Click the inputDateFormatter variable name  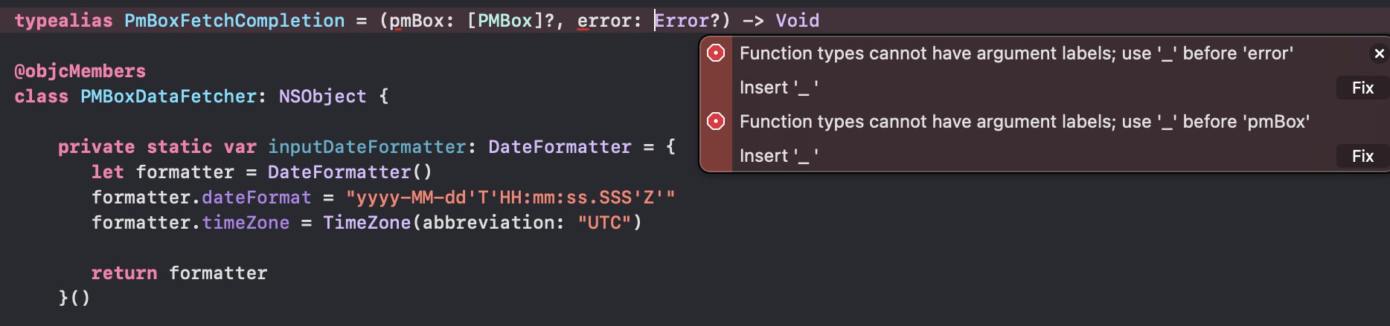(368, 147)
